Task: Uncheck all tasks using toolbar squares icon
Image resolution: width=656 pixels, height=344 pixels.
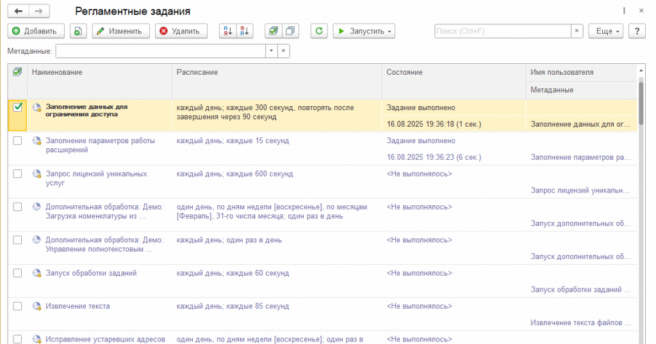Action: (290, 31)
